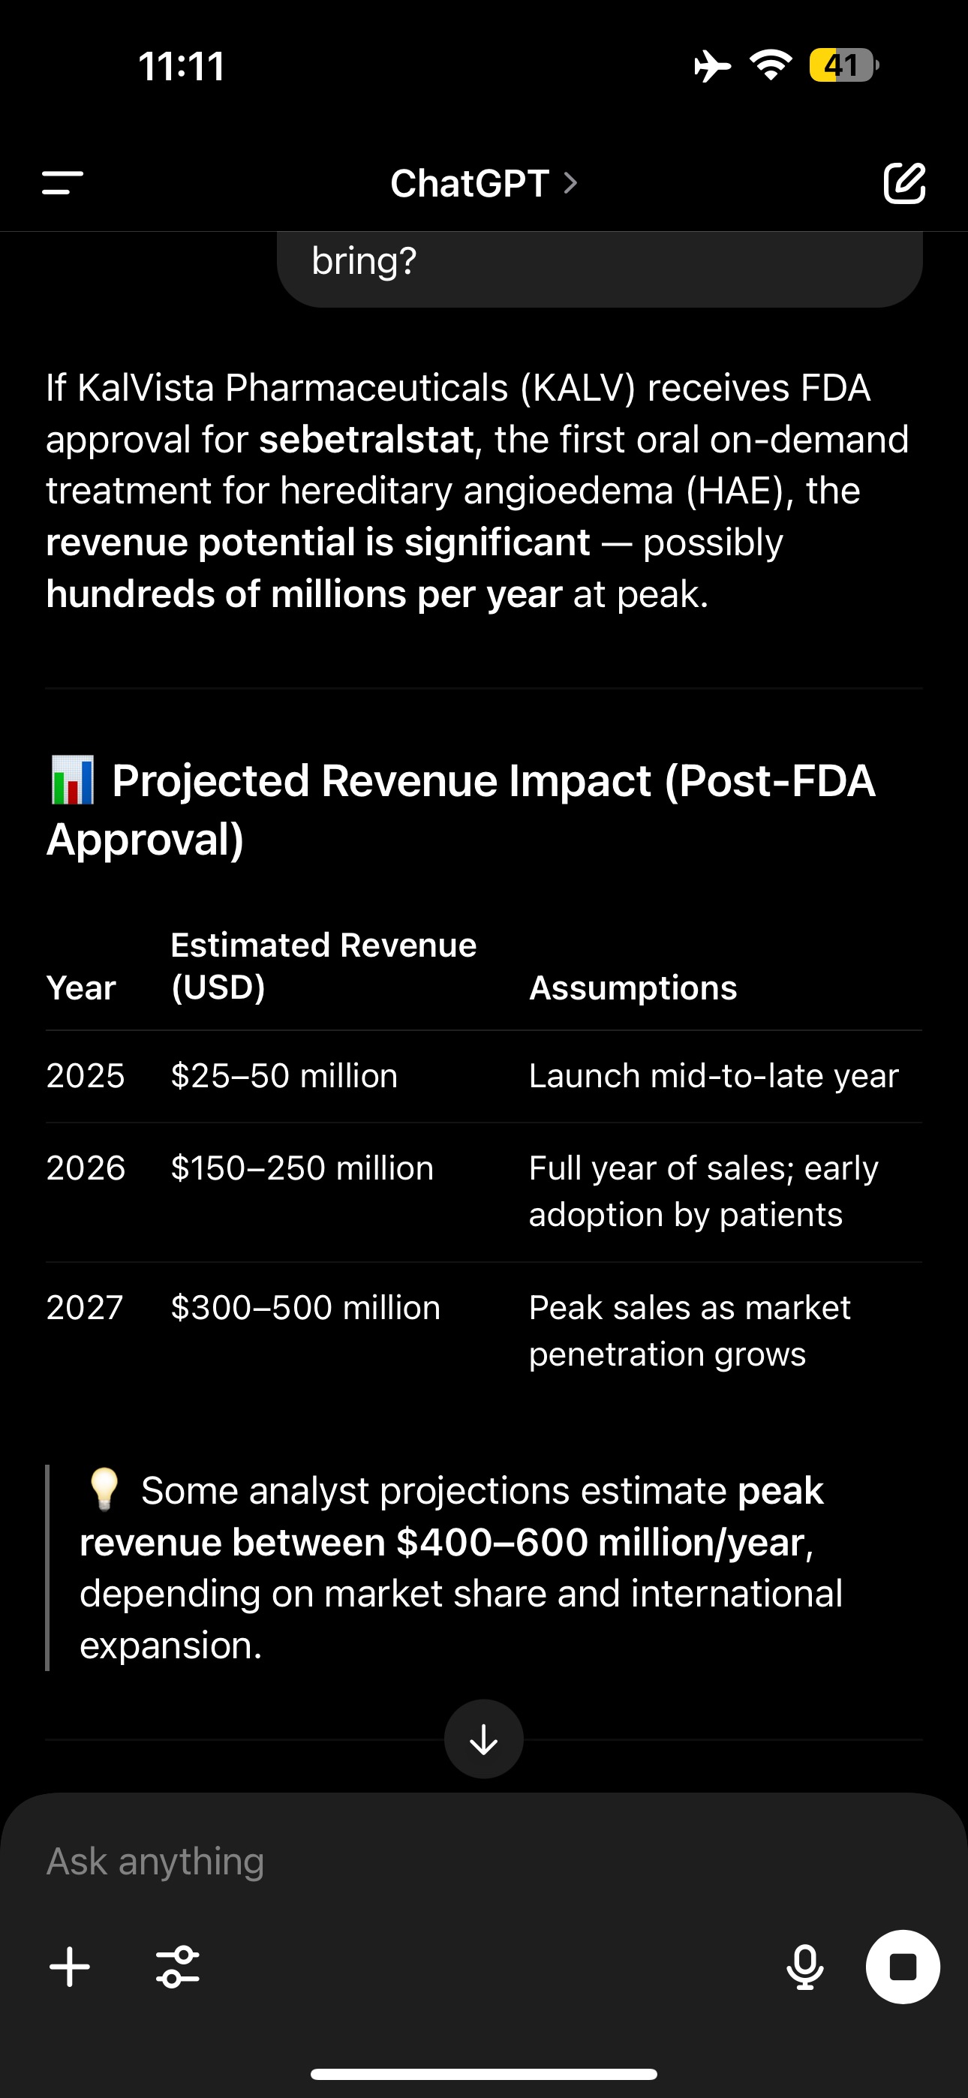Stop the response with stop button

[x=903, y=1967]
